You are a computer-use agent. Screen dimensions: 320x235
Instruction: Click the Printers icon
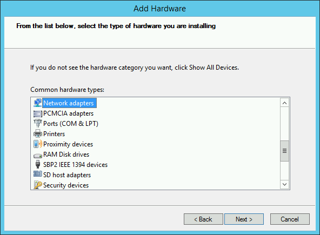[x=37, y=133]
